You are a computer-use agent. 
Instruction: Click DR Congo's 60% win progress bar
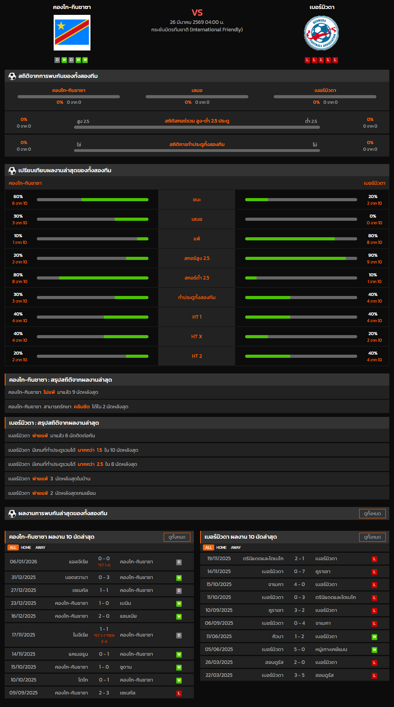click(x=92, y=200)
